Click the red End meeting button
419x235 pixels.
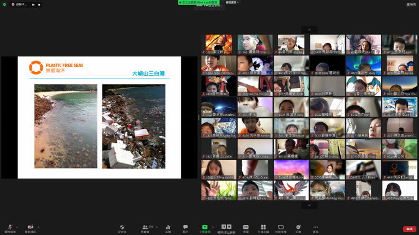[410, 229]
